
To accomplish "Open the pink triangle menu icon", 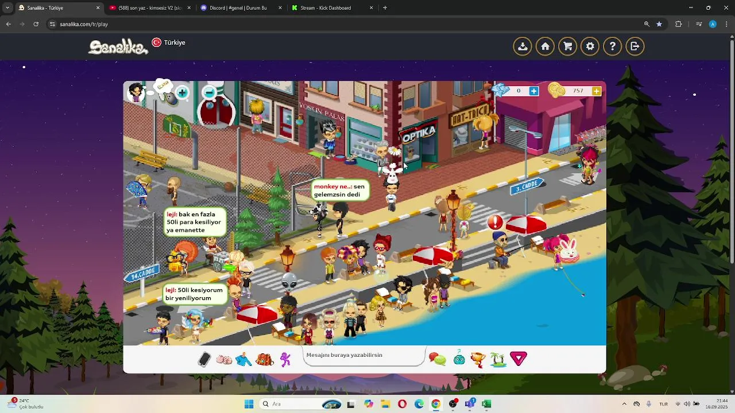I will click(519, 359).
